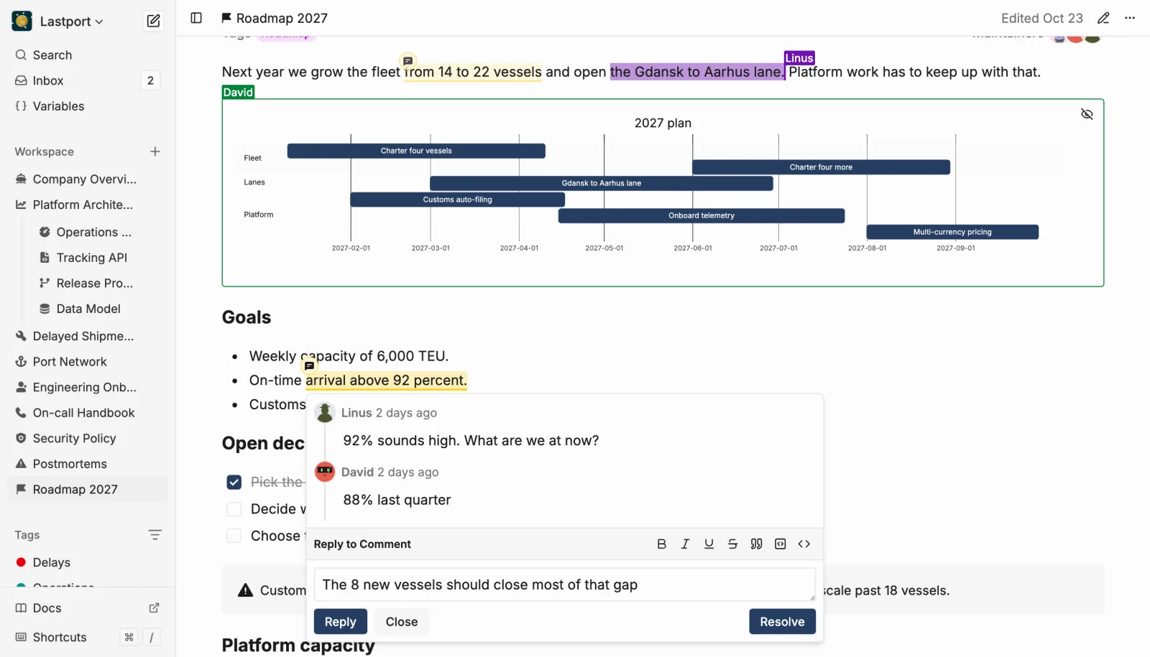This screenshot has width=1150, height=657.
Task: Hide the 2027 plan chart with eye icon
Action: pyautogui.click(x=1087, y=114)
